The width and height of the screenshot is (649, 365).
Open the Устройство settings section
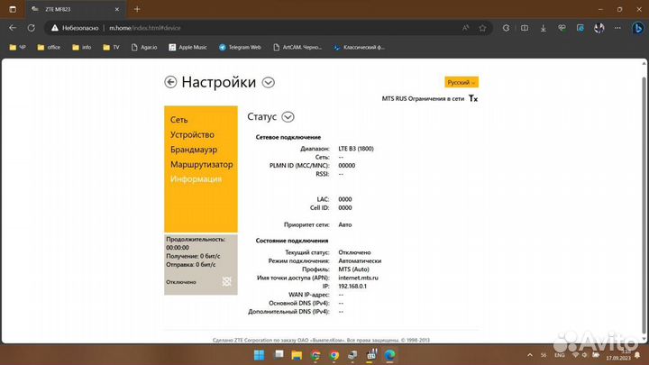point(192,134)
